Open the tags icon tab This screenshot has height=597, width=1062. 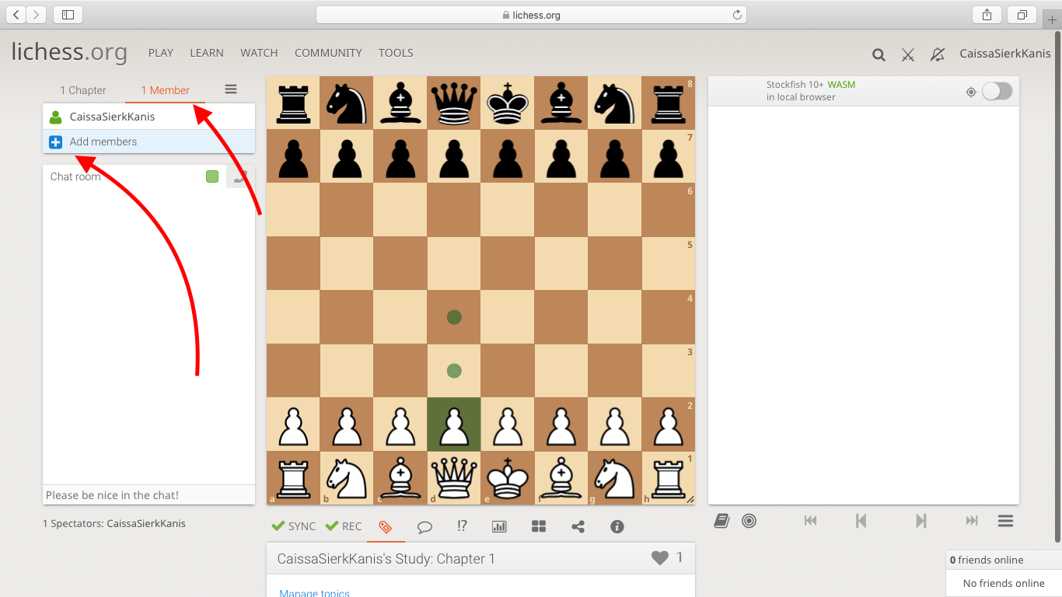385,526
